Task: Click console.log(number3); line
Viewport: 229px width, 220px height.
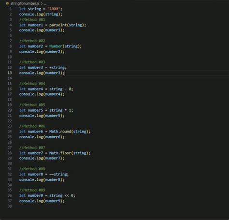Action: pos(42,73)
